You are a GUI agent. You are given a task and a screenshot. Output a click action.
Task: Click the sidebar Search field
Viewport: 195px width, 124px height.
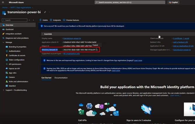[x=15, y=20]
